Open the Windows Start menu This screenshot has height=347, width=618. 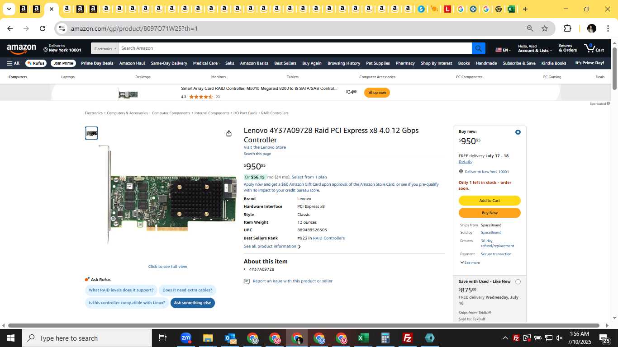point(11,338)
